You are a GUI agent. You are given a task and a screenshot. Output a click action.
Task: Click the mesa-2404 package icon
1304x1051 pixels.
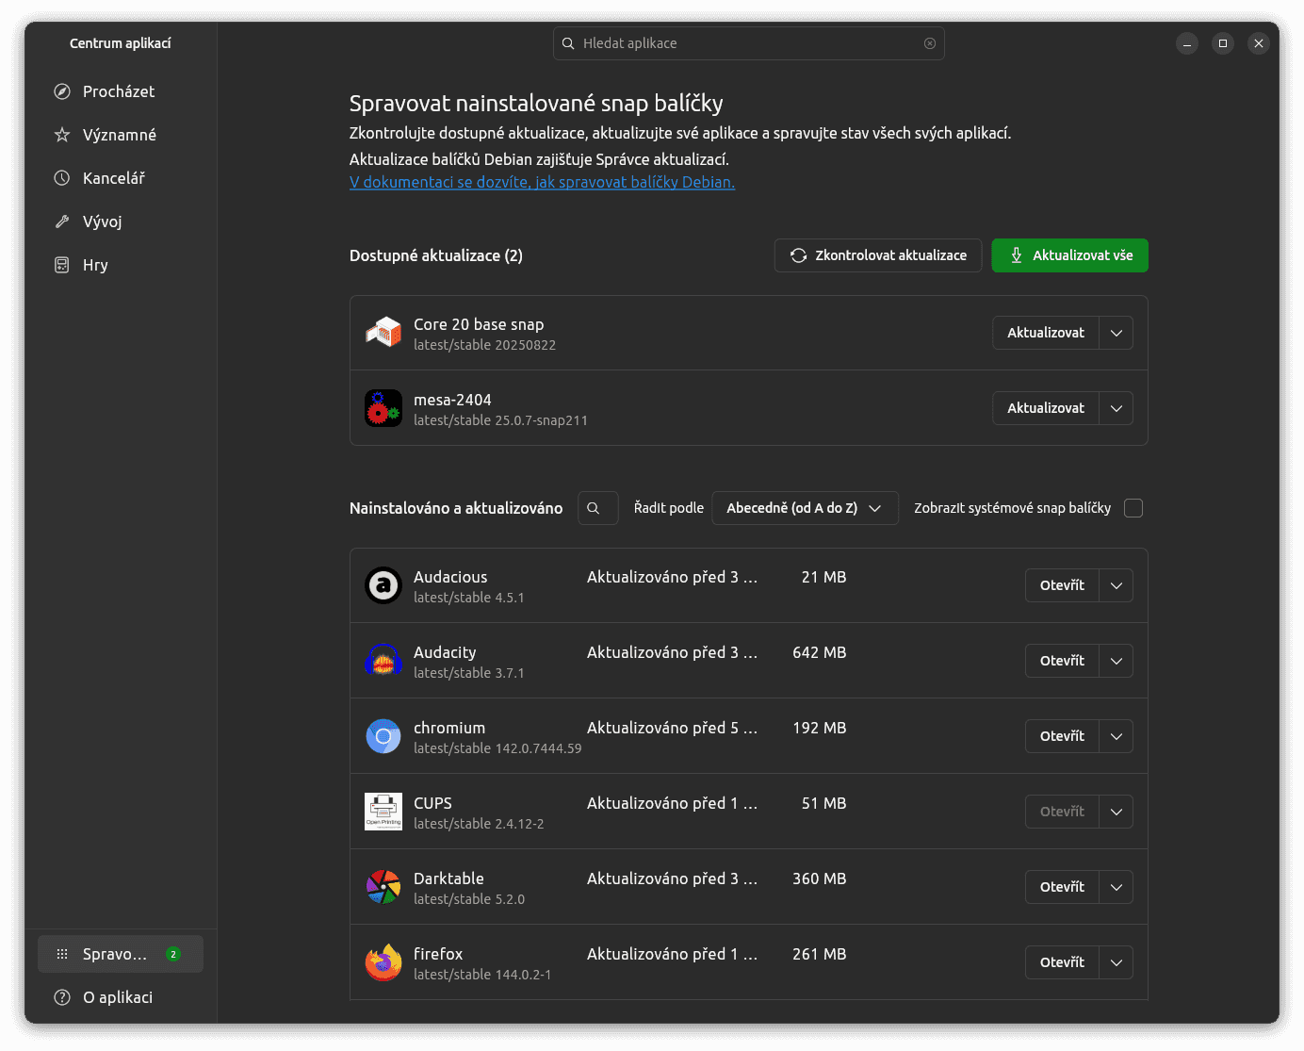click(x=383, y=408)
